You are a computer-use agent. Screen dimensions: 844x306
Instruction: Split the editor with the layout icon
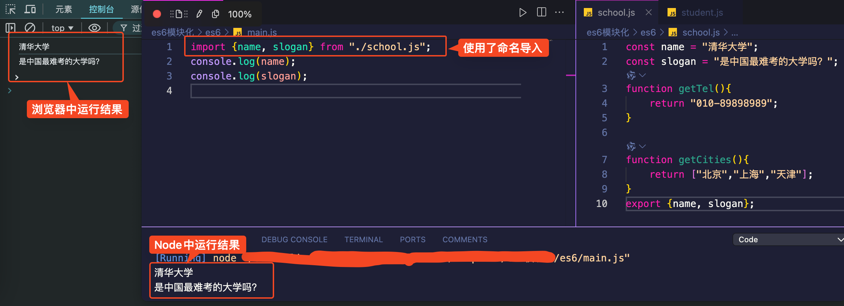point(541,12)
